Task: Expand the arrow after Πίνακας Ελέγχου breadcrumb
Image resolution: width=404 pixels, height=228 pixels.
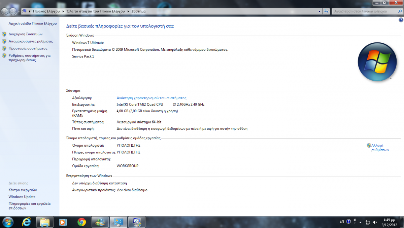Action: pos(63,11)
